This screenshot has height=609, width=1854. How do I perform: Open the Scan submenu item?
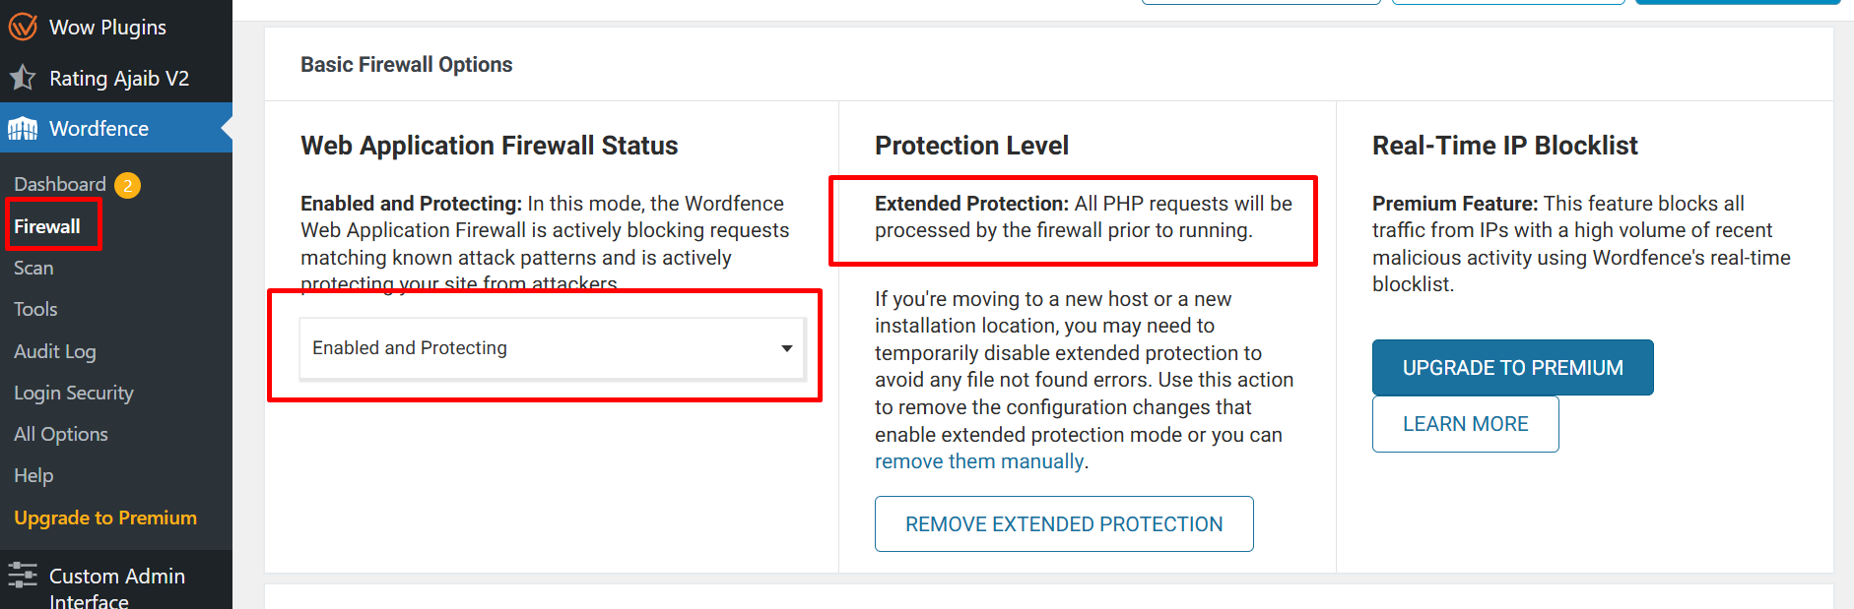(33, 268)
